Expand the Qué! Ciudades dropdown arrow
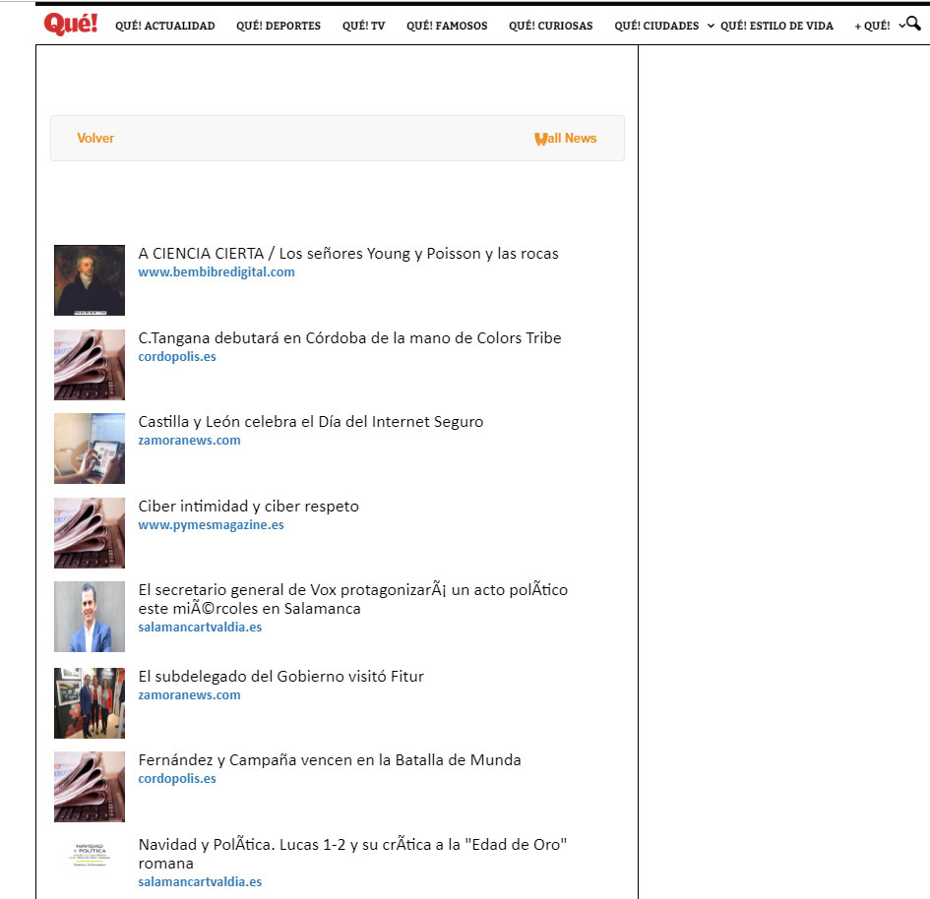Screen dimensions: 930x899 711,26
